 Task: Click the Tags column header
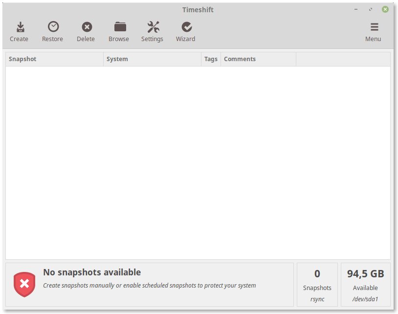[211, 59]
